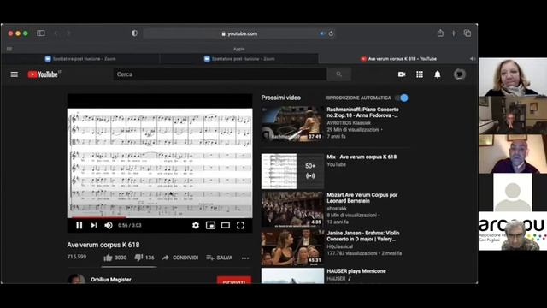Click the CONDIVIDI share button
Screen dimensions: 547x308
pos(180,258)
